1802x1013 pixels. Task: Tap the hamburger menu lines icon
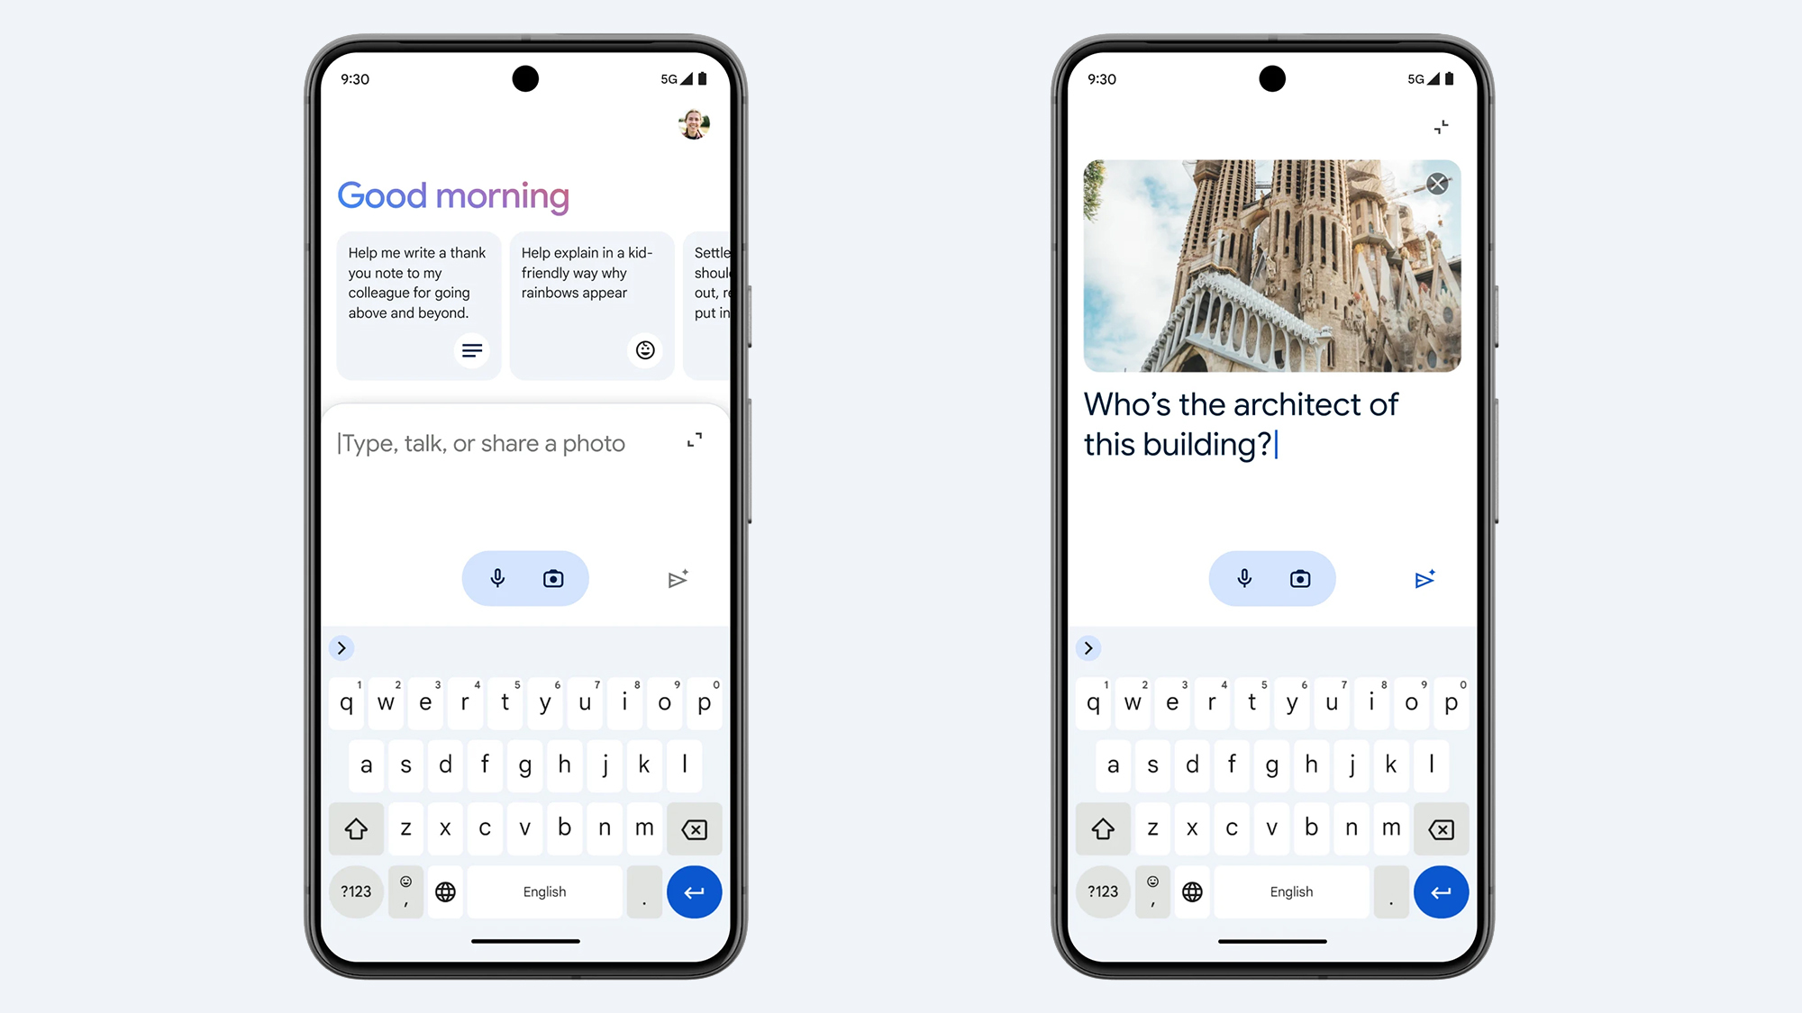[x=470, y=350]
